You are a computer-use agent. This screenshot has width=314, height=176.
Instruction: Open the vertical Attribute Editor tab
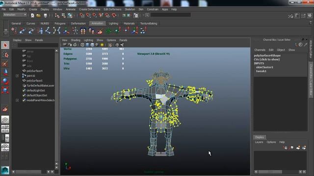tap(311, 49)
